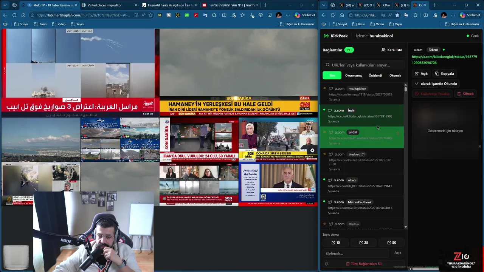Image resolution: width=484 pixels, height=272 pixels.
Task: Toggle olarak işaretle Okundu mark-read option
Action: (x=436, y=83)
